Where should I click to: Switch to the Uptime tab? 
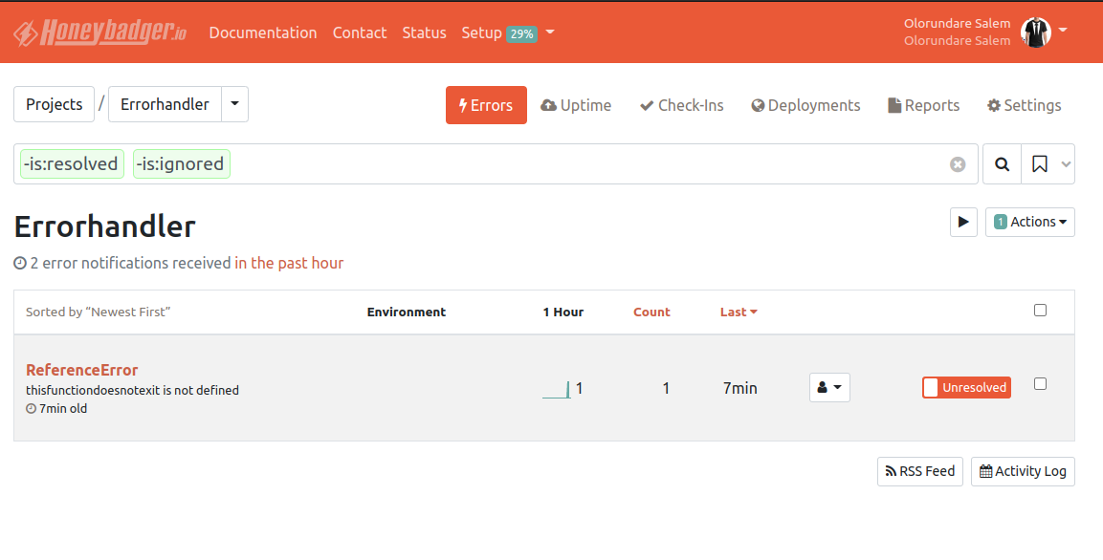(576, 105)
